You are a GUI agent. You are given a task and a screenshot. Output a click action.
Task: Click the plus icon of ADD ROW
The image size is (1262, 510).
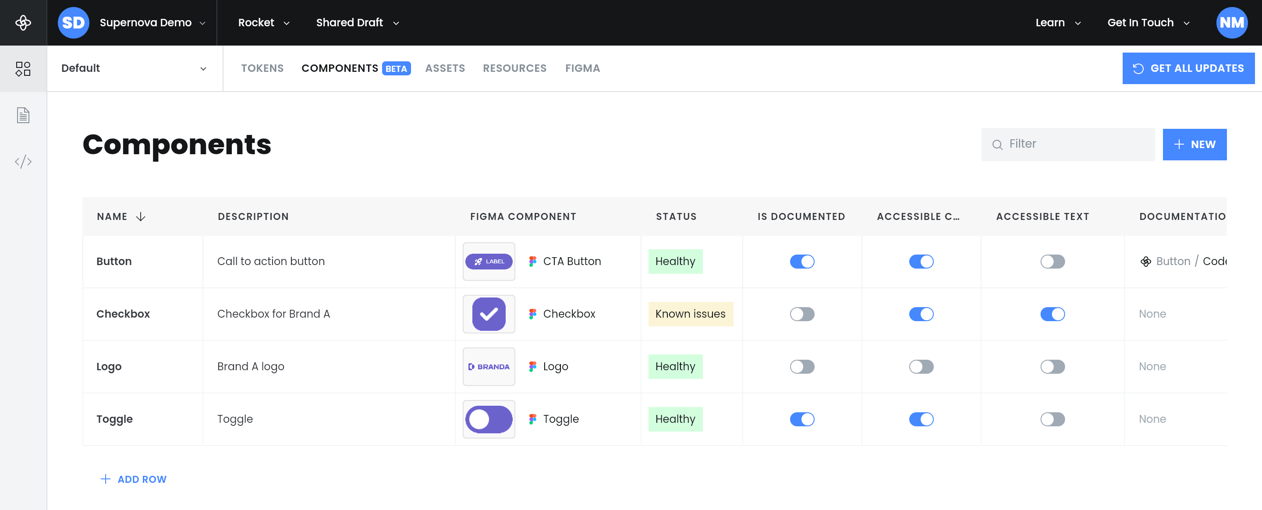[x=105, y=479]
